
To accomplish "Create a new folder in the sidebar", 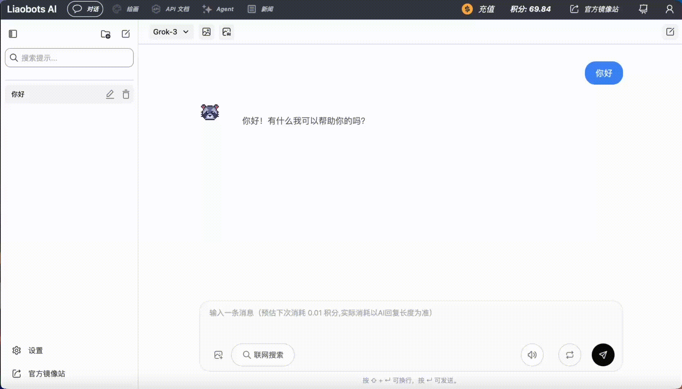I will click(x=105, y=34).
